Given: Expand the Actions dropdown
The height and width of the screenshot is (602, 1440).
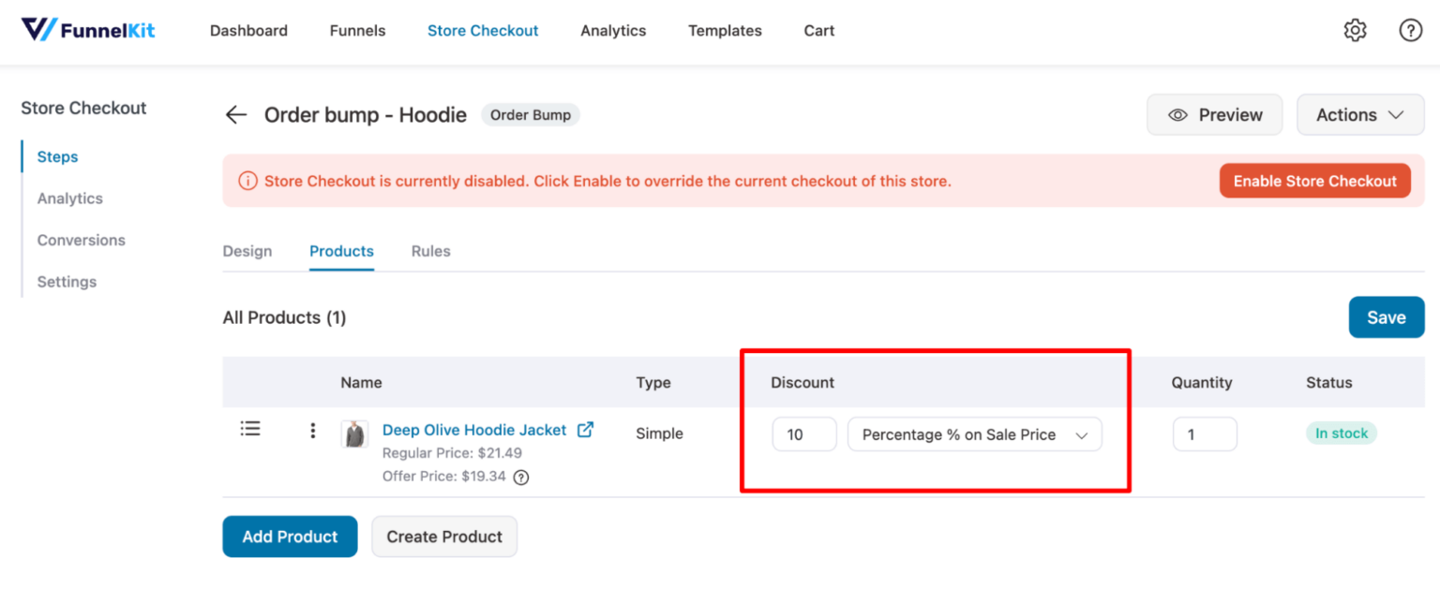Looking at the screenshot, I should pos(1360,114).
